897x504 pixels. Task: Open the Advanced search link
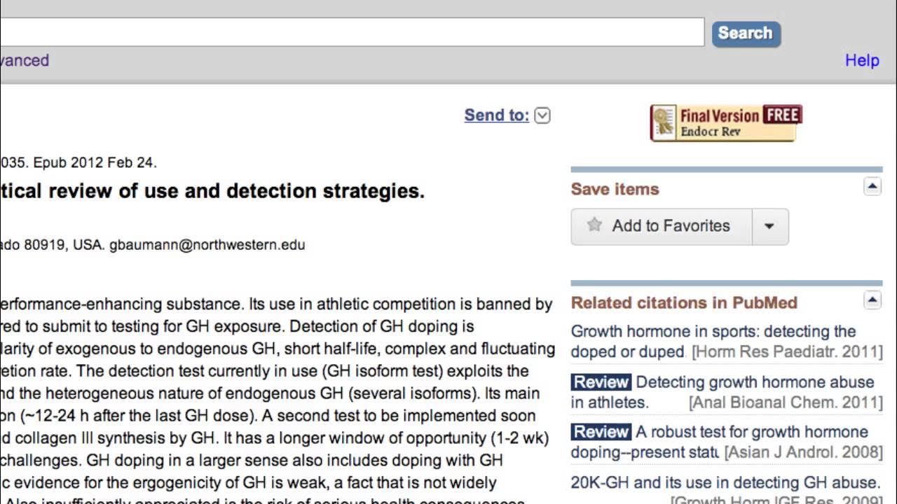(x=25, y=60)
